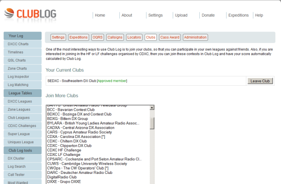Open the Locators tab

[x=134, y=37]
